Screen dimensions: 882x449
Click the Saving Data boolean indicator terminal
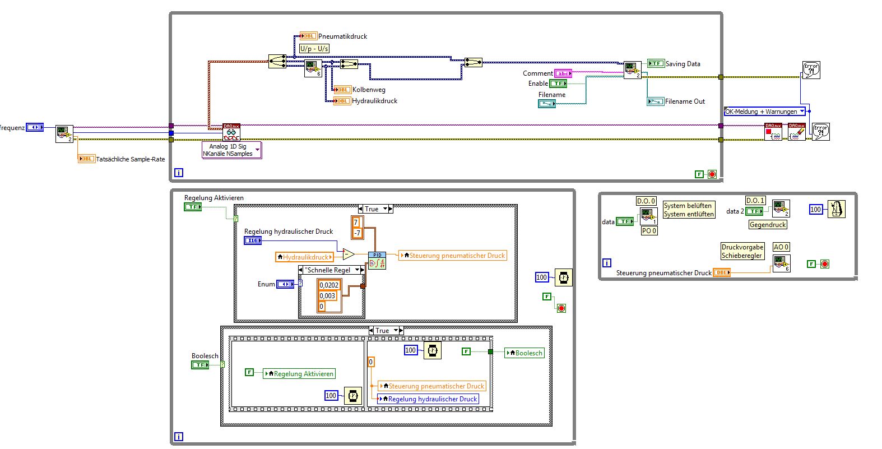click(656, 64)
